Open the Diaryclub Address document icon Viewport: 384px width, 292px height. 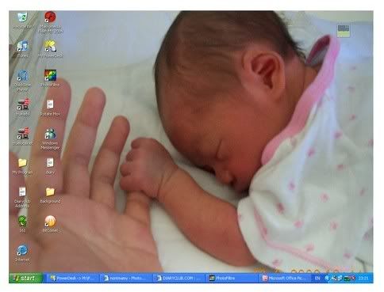22,192
